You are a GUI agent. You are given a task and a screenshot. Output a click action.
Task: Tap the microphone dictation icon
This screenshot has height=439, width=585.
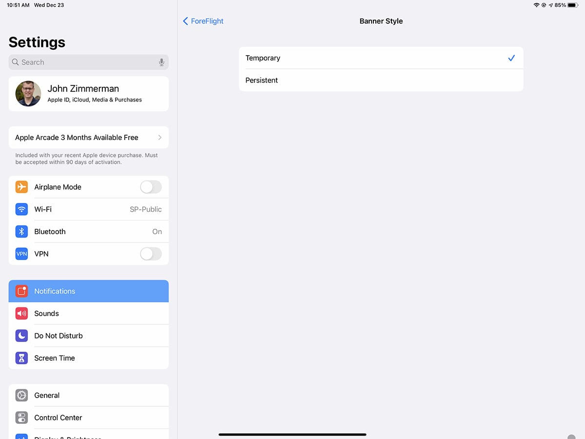click(x=161, y=62)
